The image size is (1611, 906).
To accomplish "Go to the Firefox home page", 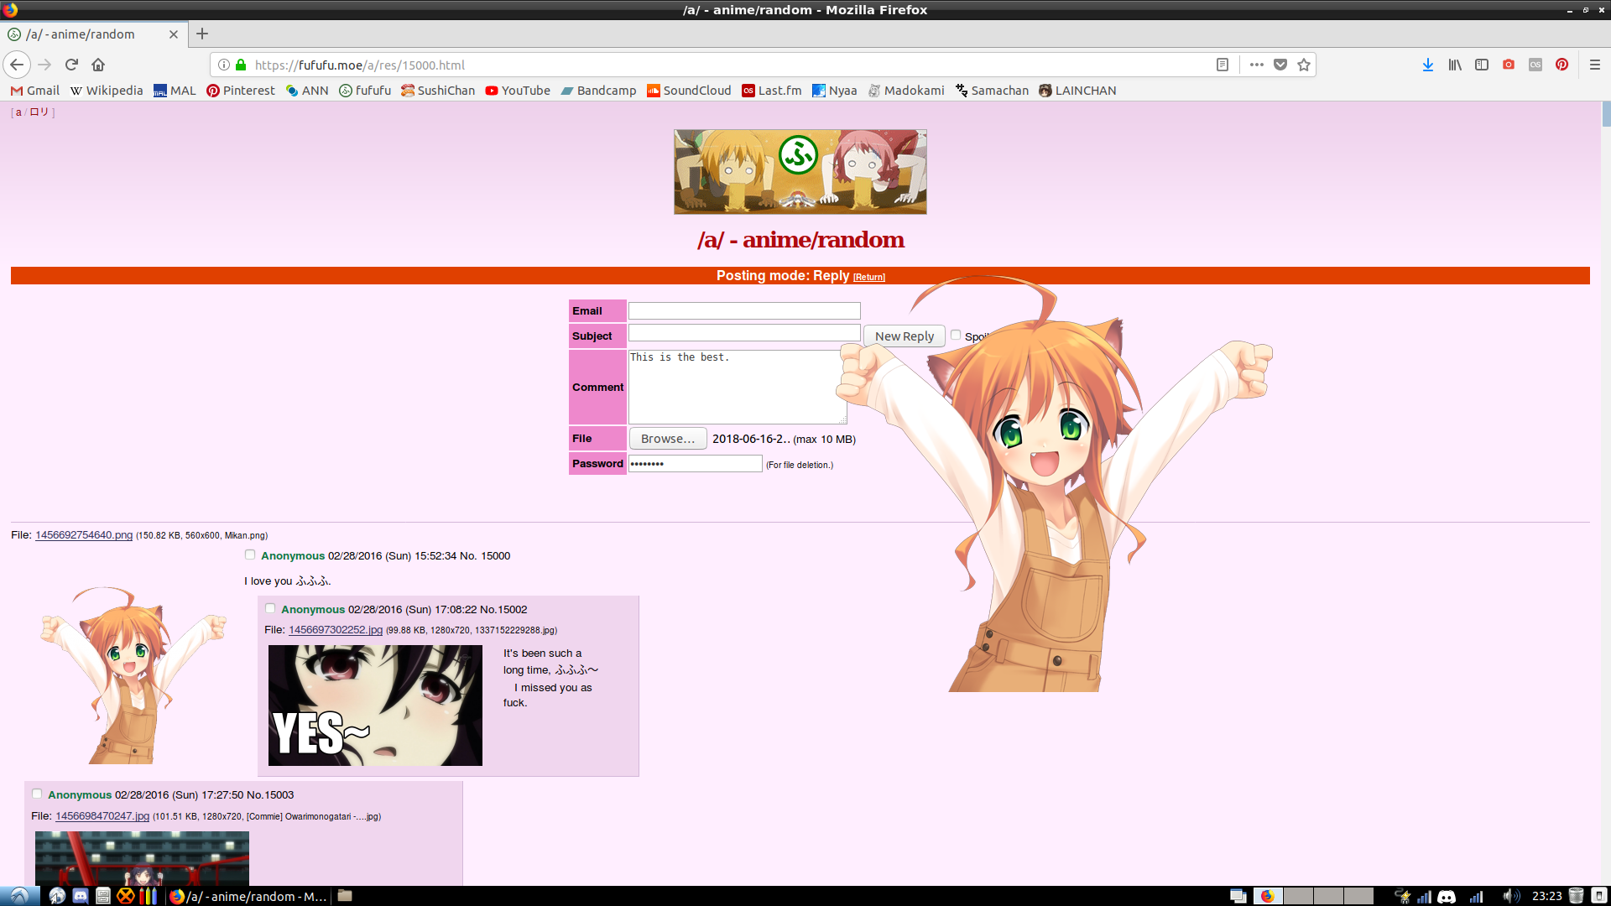I will 98,65.
